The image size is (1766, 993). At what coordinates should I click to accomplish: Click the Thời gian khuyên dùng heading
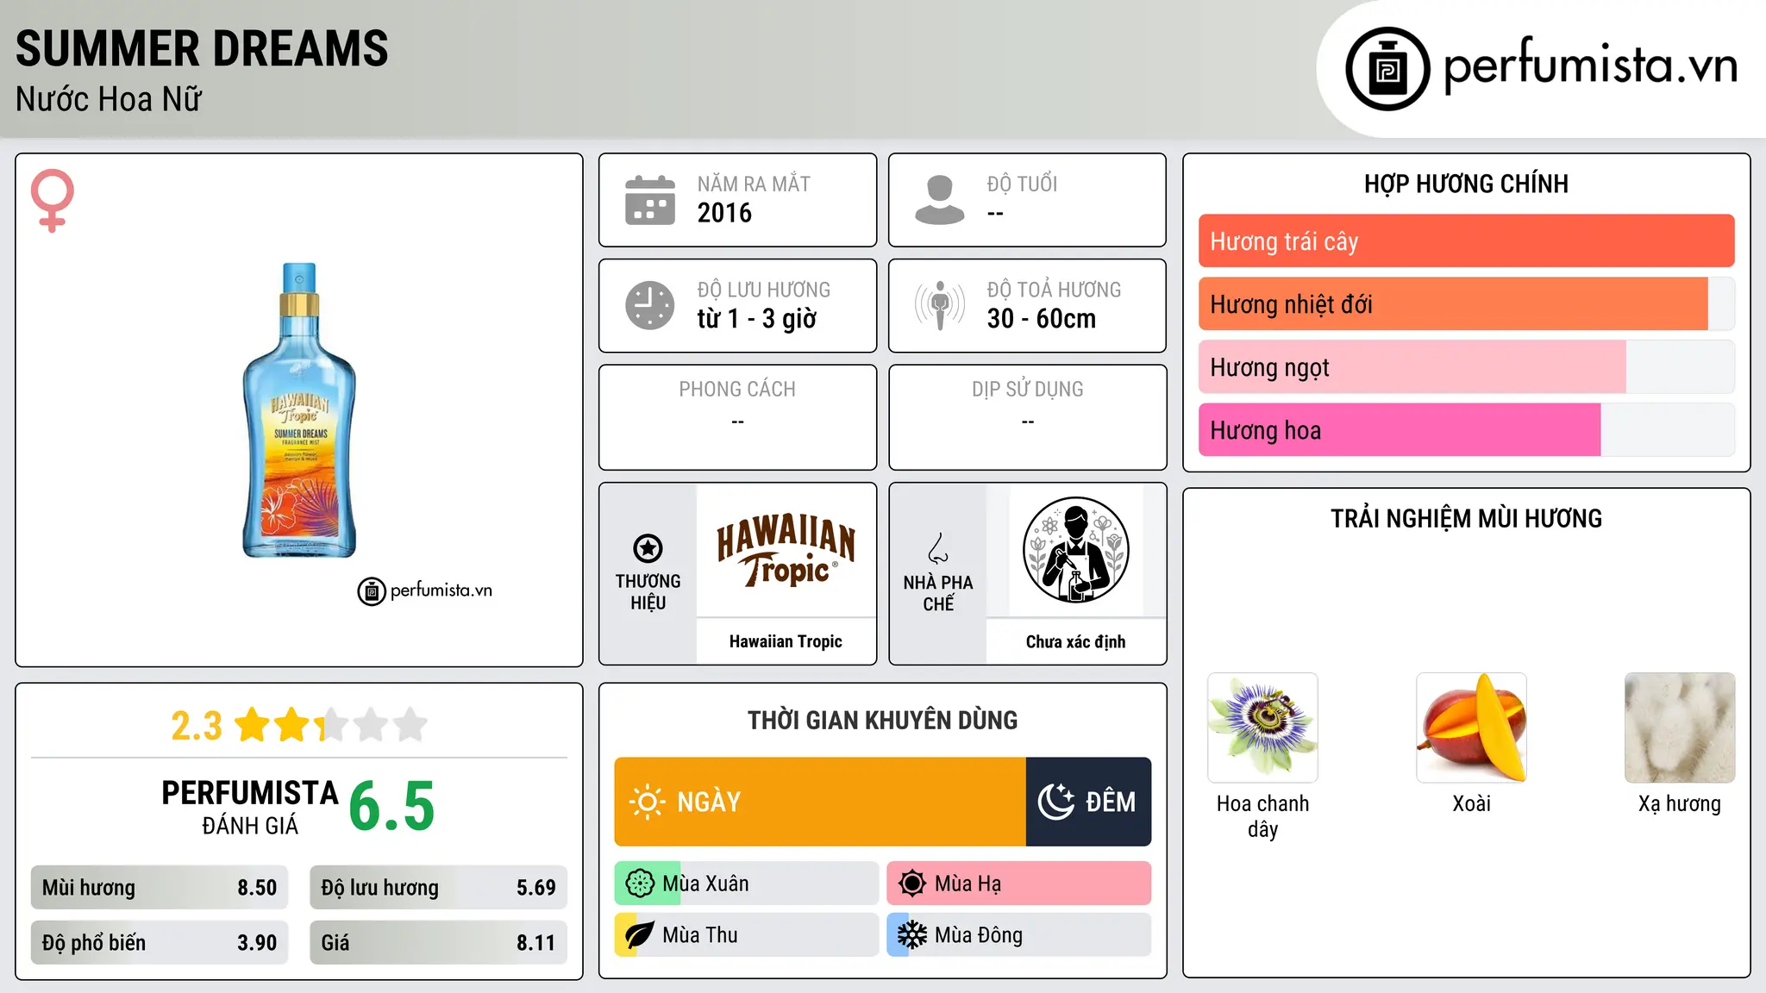(x=882, y=720)
